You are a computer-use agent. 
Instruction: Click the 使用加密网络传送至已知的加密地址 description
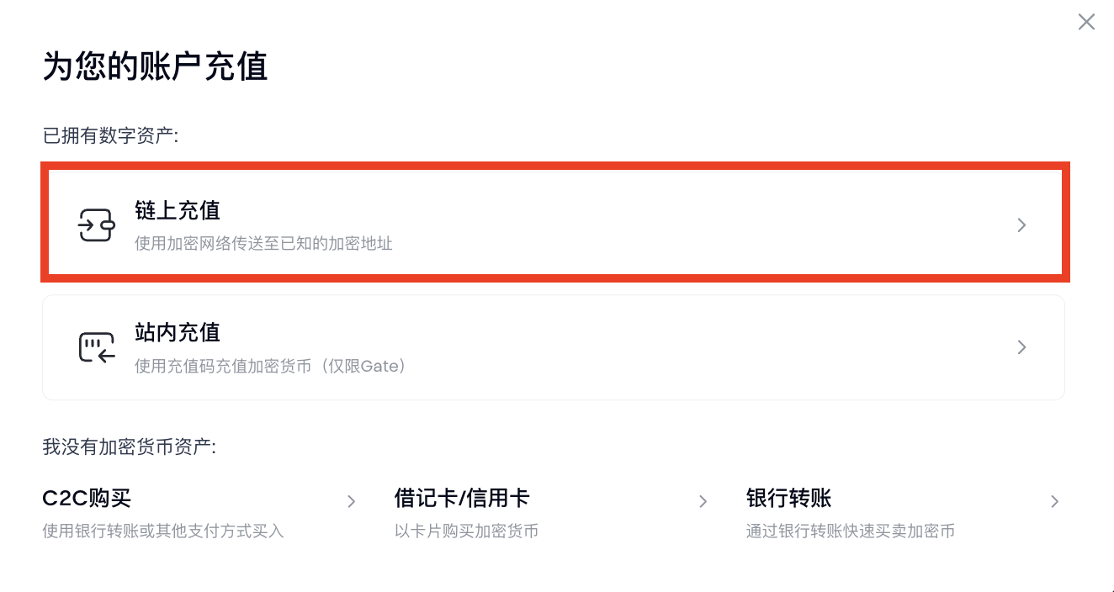pos(263,244)
